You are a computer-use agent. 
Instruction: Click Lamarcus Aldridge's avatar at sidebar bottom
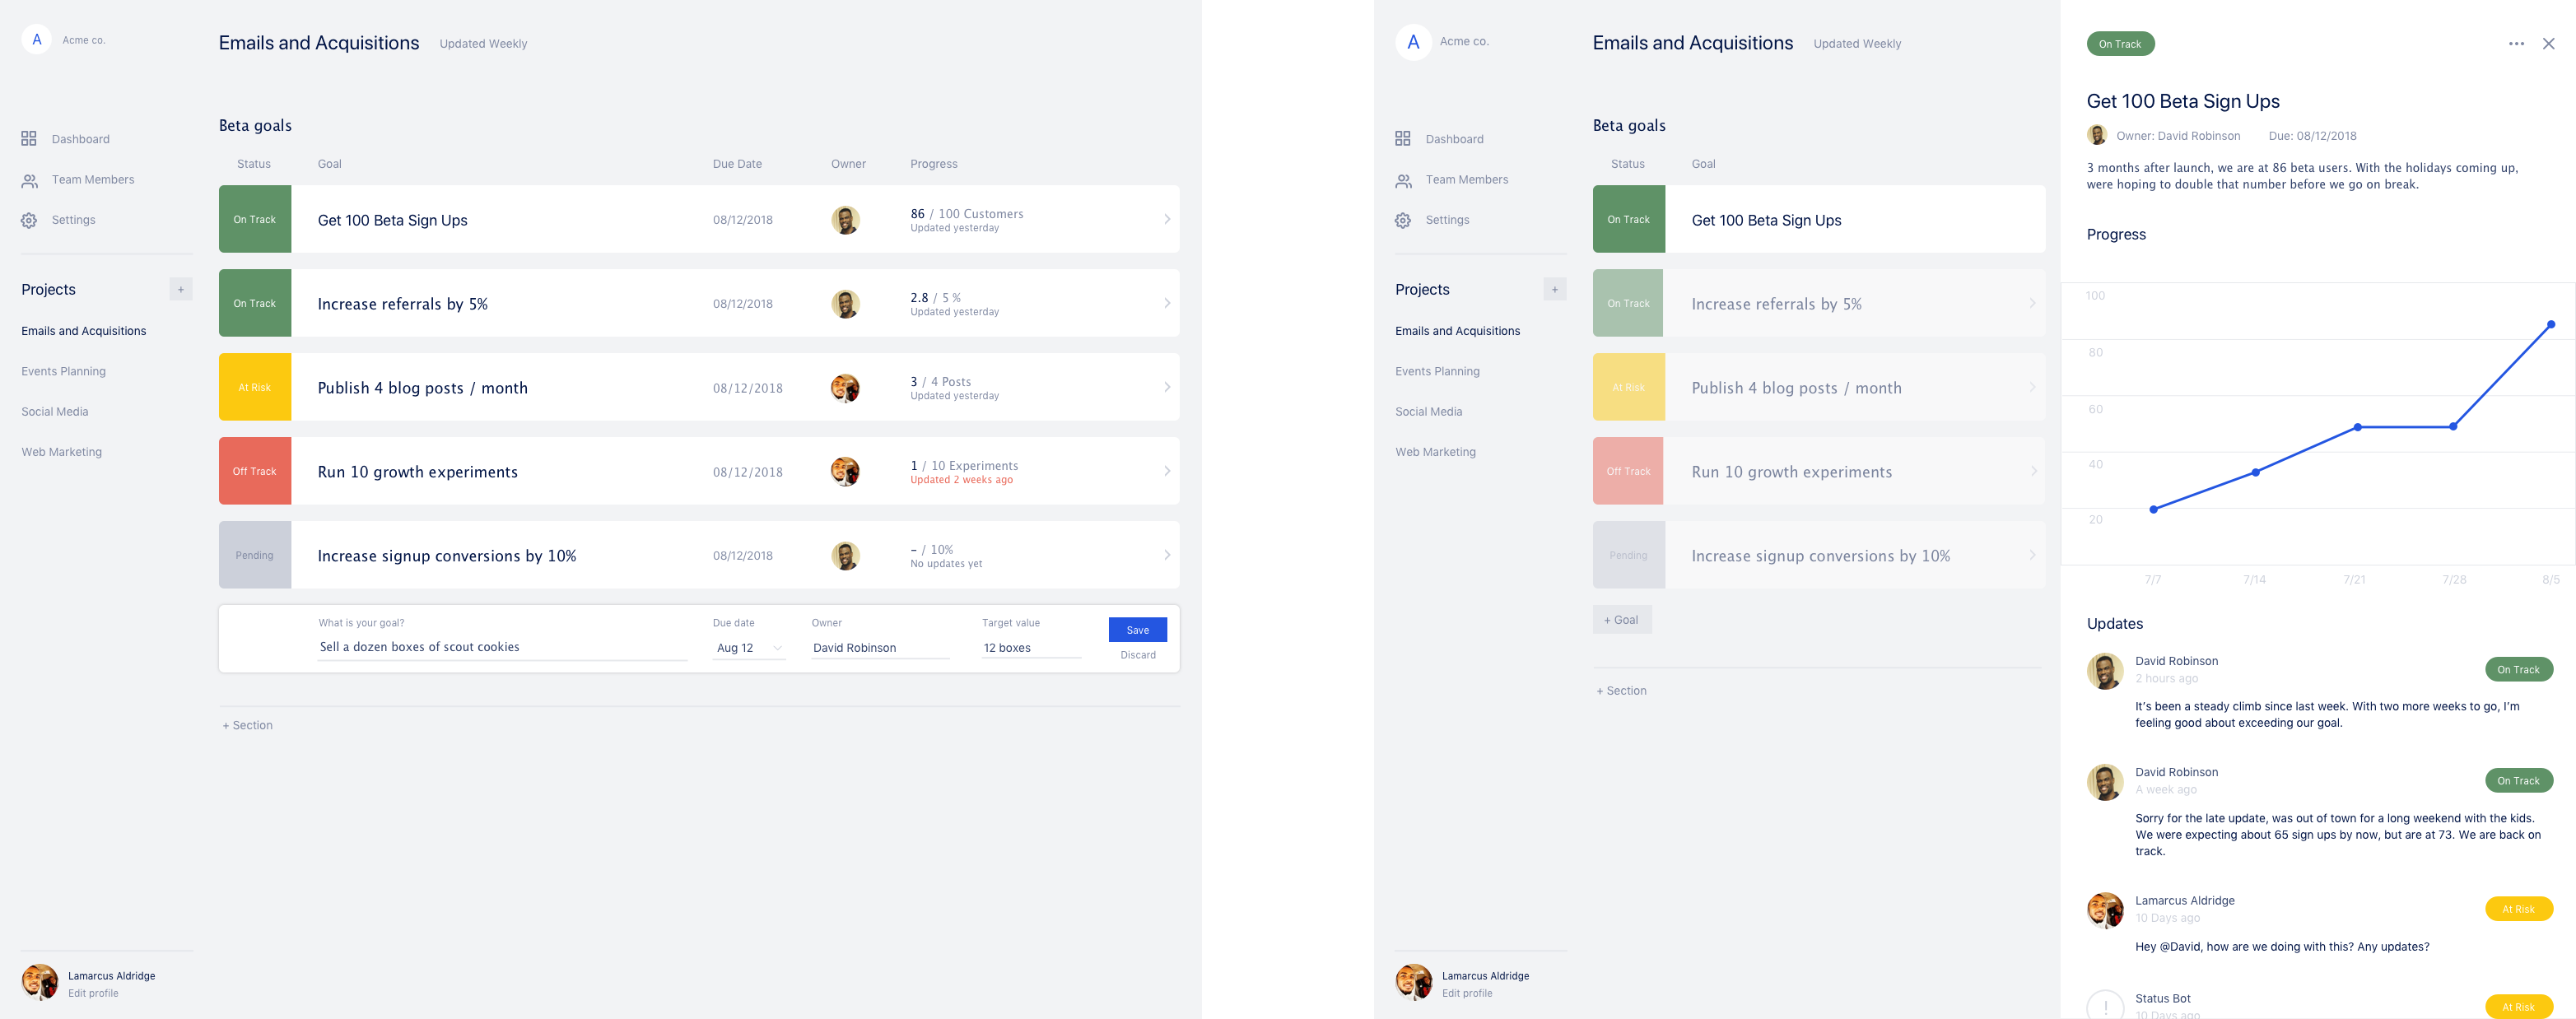click(x=40, y=982)
